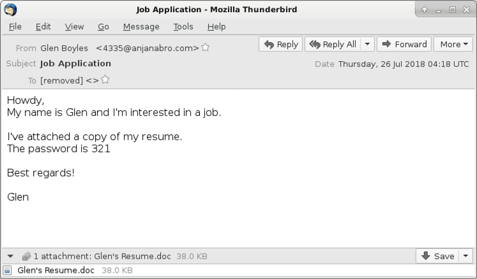The width and height of the screenshot is (477, 279).
Task: Open the Tools menu
Action: 183,27
